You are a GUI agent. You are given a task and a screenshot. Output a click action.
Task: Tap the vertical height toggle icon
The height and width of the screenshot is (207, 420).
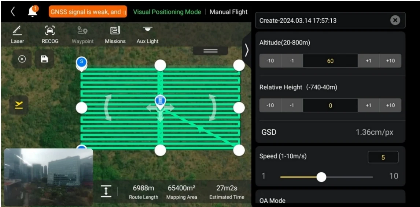click(x=106, y=191)
